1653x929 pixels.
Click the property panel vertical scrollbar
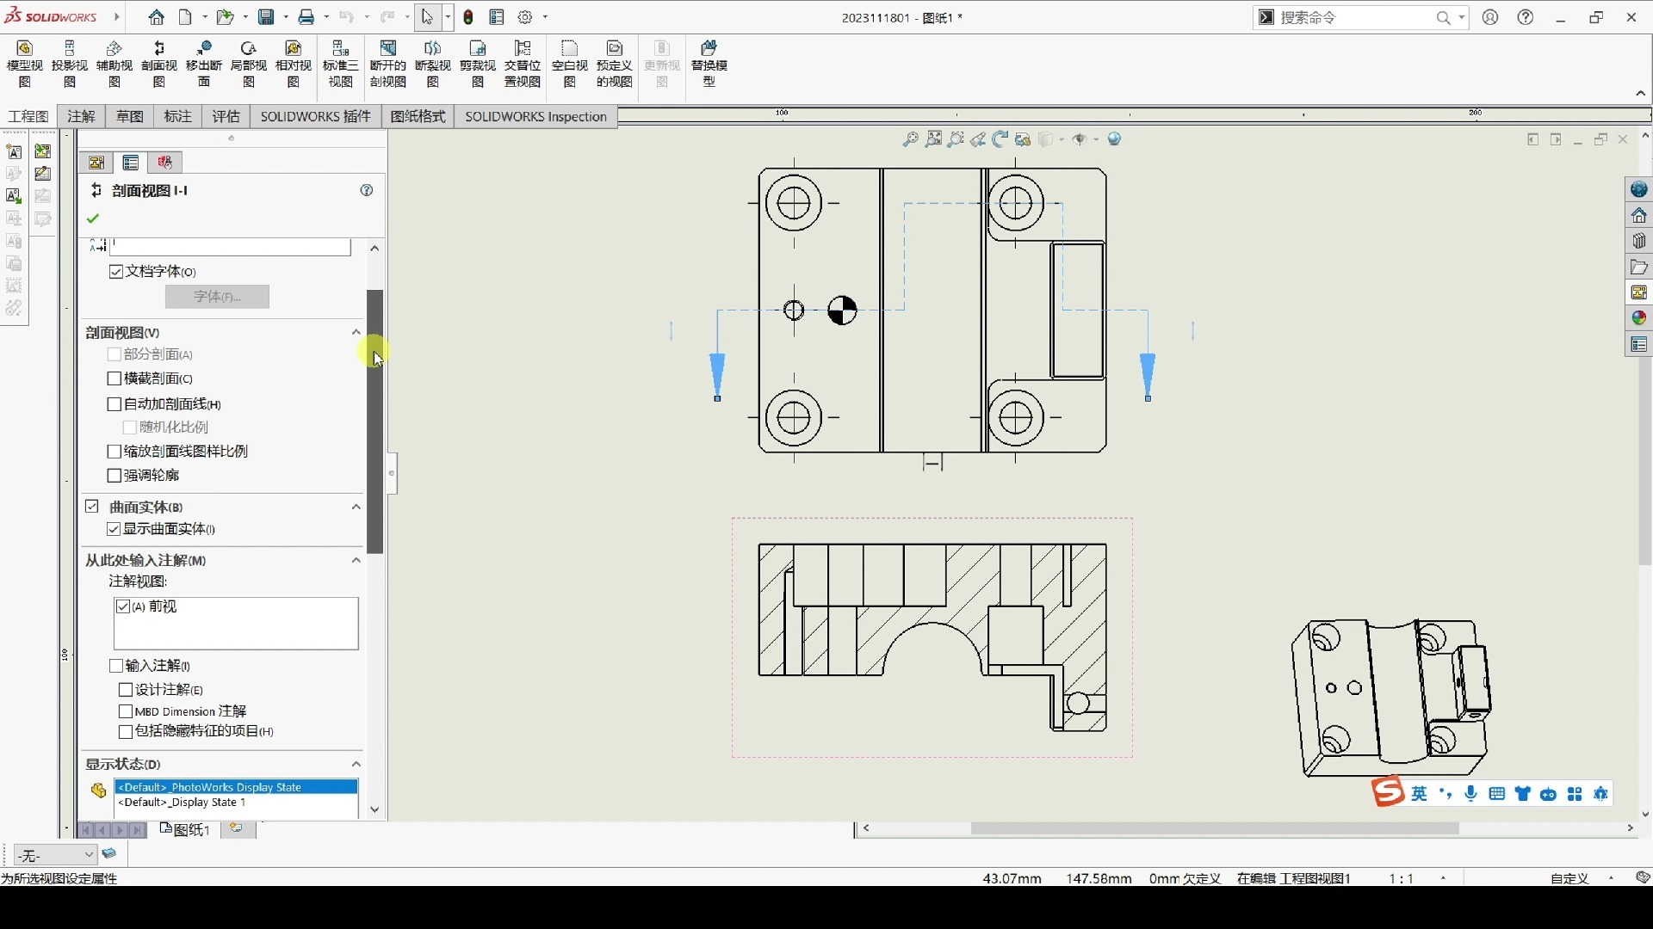375,421
